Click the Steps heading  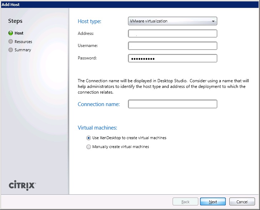pyautogui.click(x=15, y=21)
